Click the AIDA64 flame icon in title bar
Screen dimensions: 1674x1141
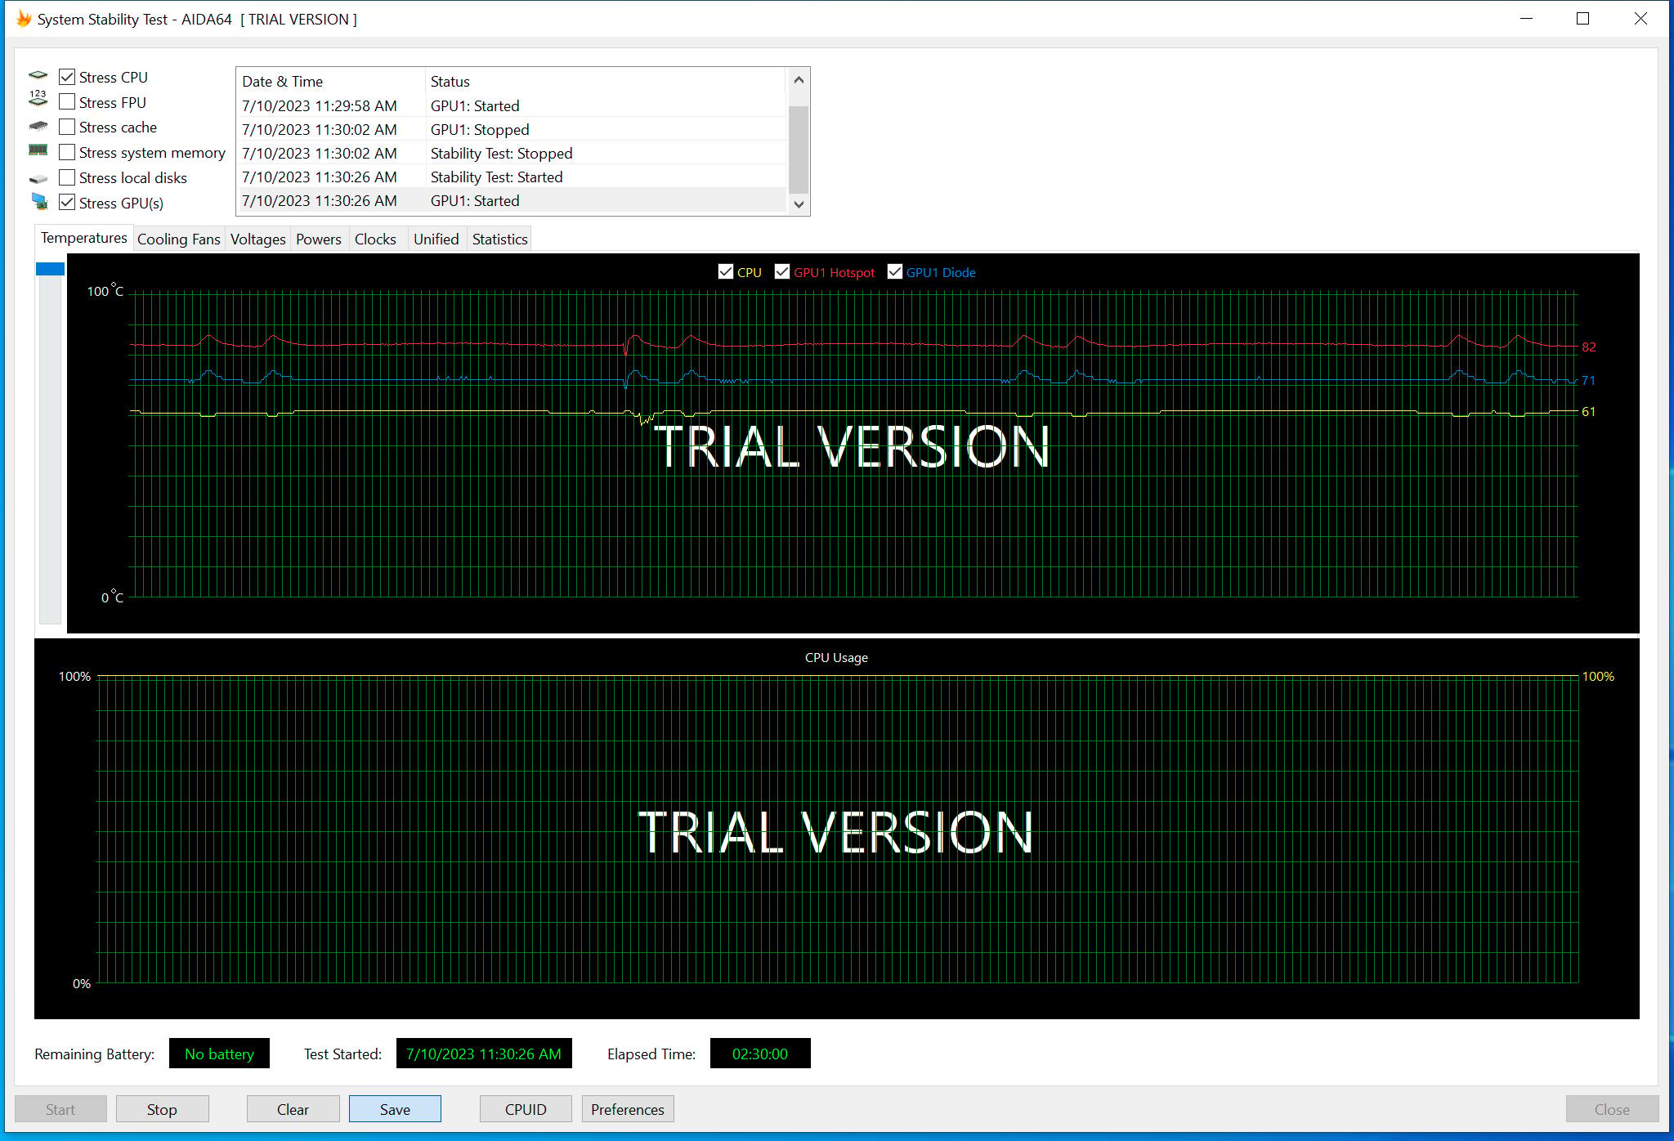point(24,19)
